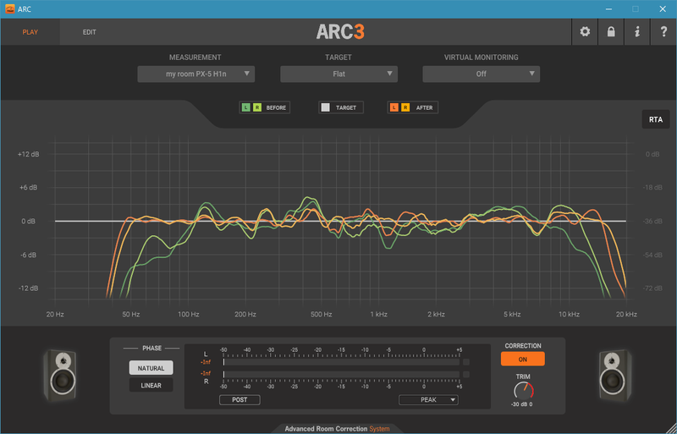Minimize the ARC window
This screenshot has height=434, width=677.
click(x=608, y=9)
